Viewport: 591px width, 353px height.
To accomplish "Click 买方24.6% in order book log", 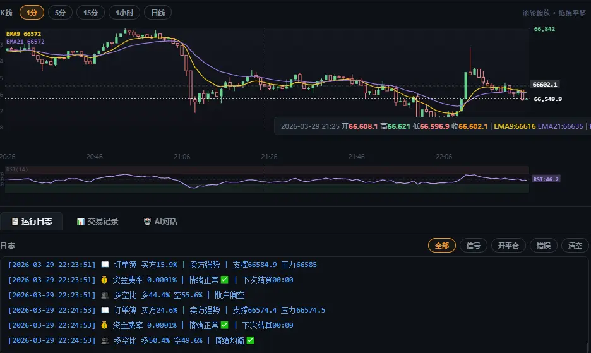I will coord(159,310).
